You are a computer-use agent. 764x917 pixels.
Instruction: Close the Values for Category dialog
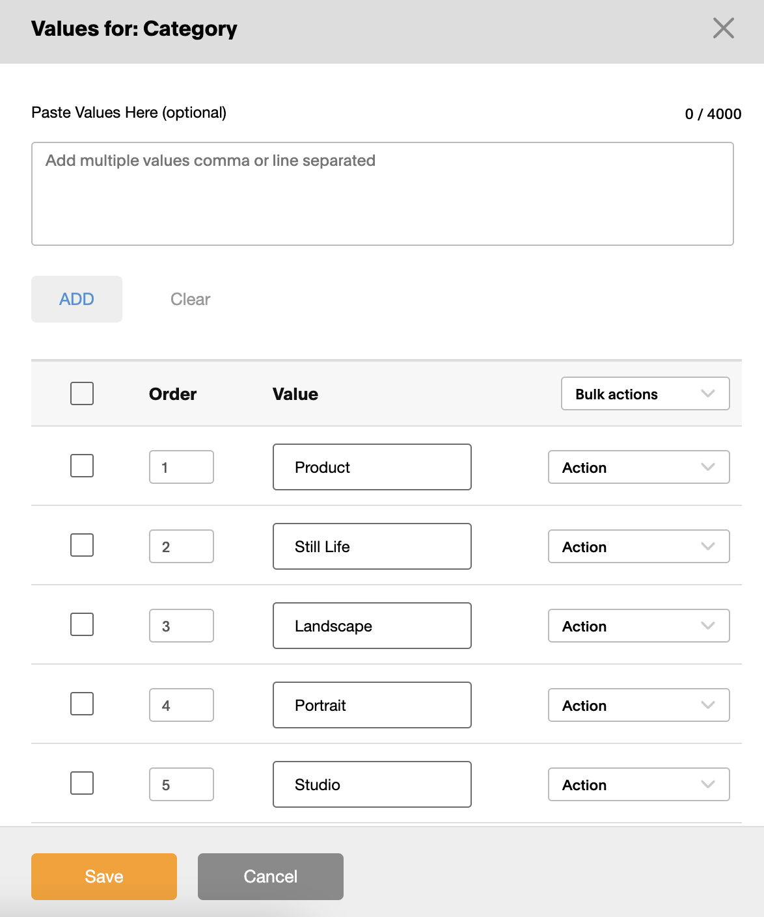[x=723, y=29]
